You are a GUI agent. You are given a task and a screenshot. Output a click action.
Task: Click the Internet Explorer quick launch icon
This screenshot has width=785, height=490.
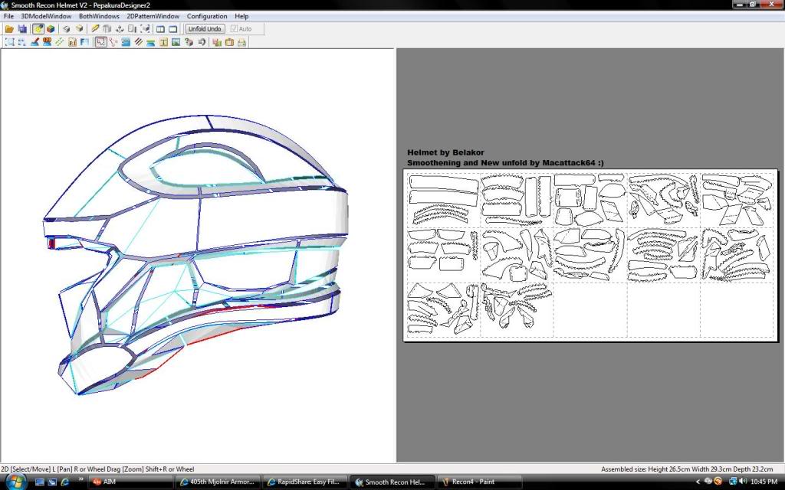[x=64, y=482]
